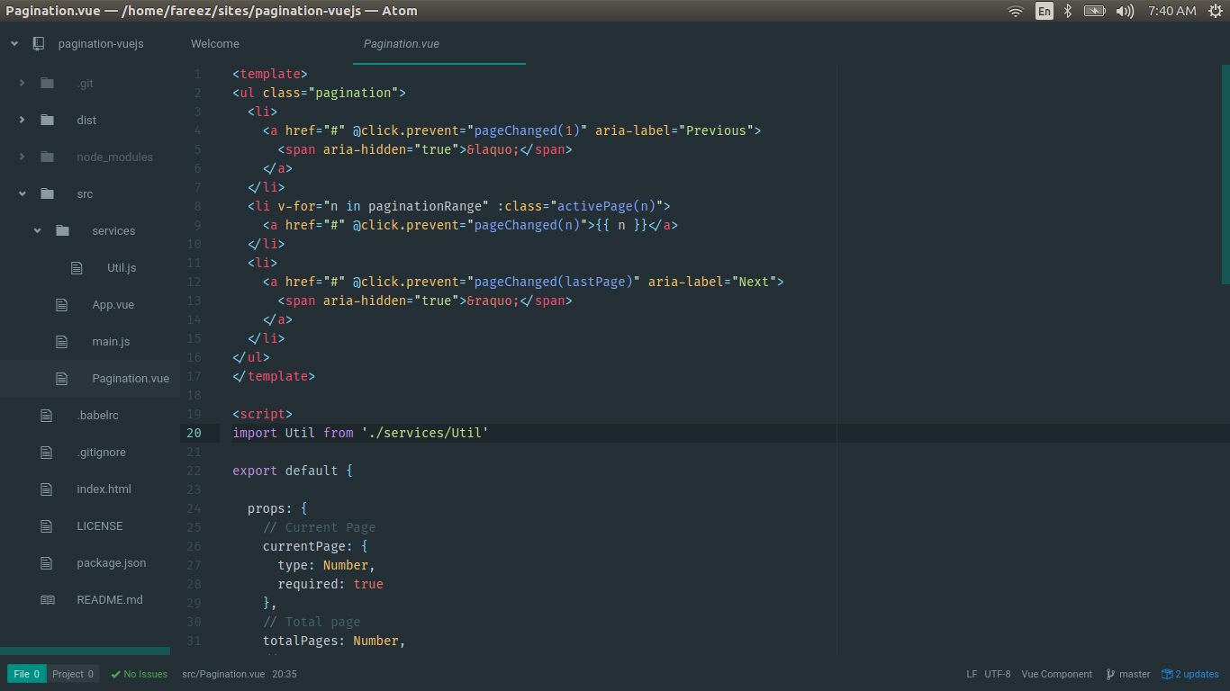Image resolution: width=1230 pixels, height=691 pixels.
Task: Open the Wi-Fi network indicator
Action: point(1016,11)
